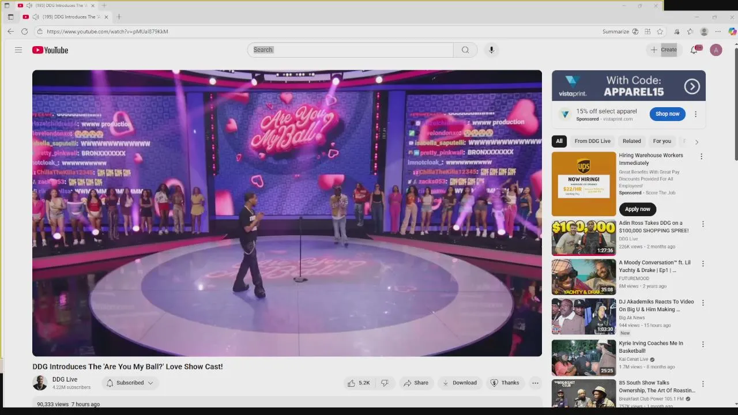Open the Create dropdown button
The image size is (738, 415).
664,50
